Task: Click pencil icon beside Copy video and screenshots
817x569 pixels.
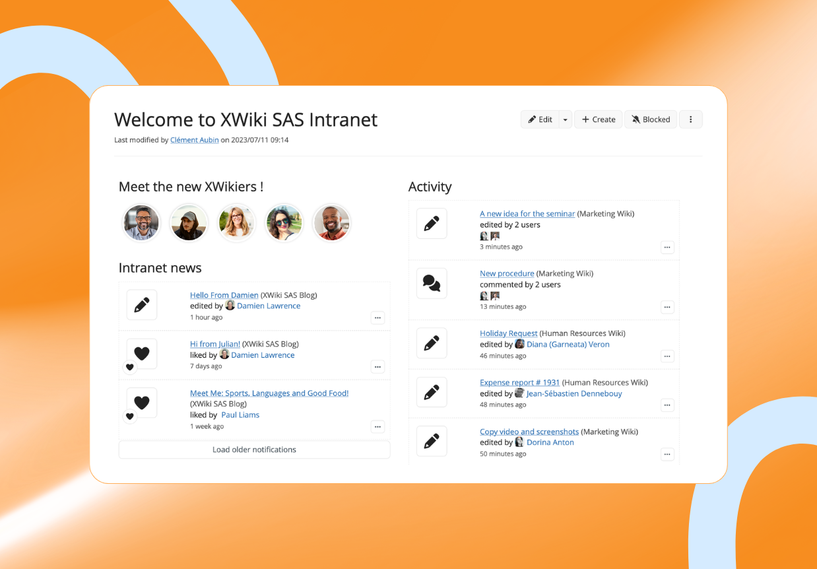Action: click(x=432, y=441)
